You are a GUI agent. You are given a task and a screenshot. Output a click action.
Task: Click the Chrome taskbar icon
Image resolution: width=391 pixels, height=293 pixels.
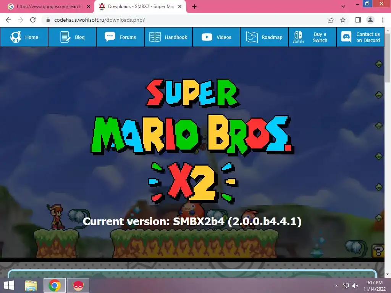55,285
